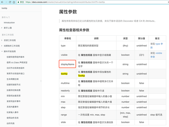Screen dimensions: 169x127
Task: Click the 说明 column header
Action: click(96, 38)
